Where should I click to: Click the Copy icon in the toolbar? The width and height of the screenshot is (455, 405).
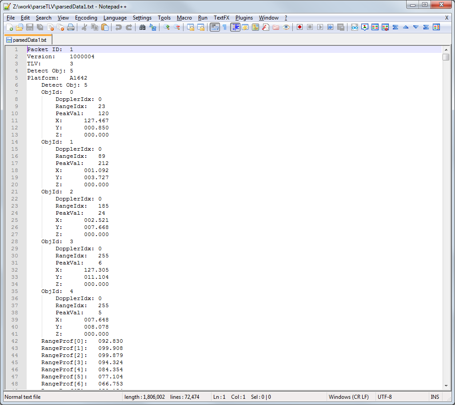95,27
